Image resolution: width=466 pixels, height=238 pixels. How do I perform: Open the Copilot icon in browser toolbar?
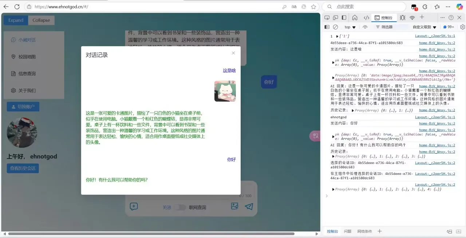pos(459,7)
